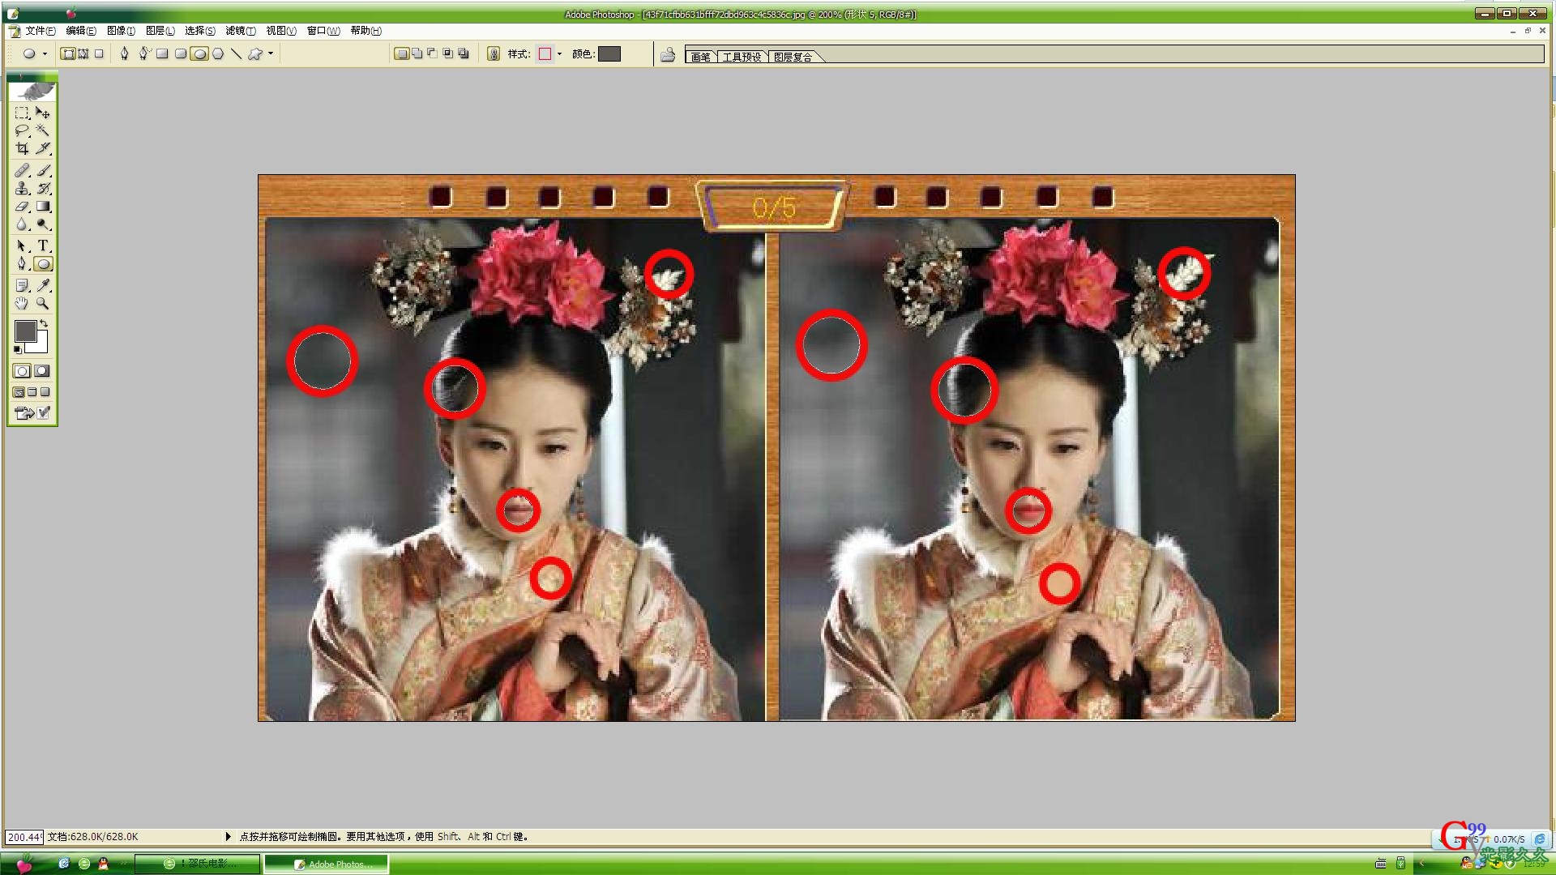
Task: Select the Zoom tool
Action: tap(43, 304)
